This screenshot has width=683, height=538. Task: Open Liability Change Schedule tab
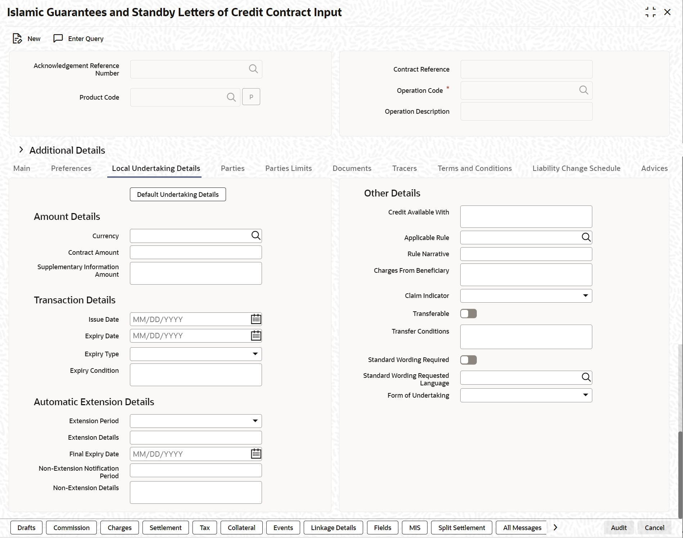pos(576,168)
